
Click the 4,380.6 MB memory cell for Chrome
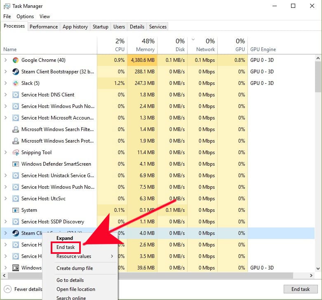[x=142, y=60]
